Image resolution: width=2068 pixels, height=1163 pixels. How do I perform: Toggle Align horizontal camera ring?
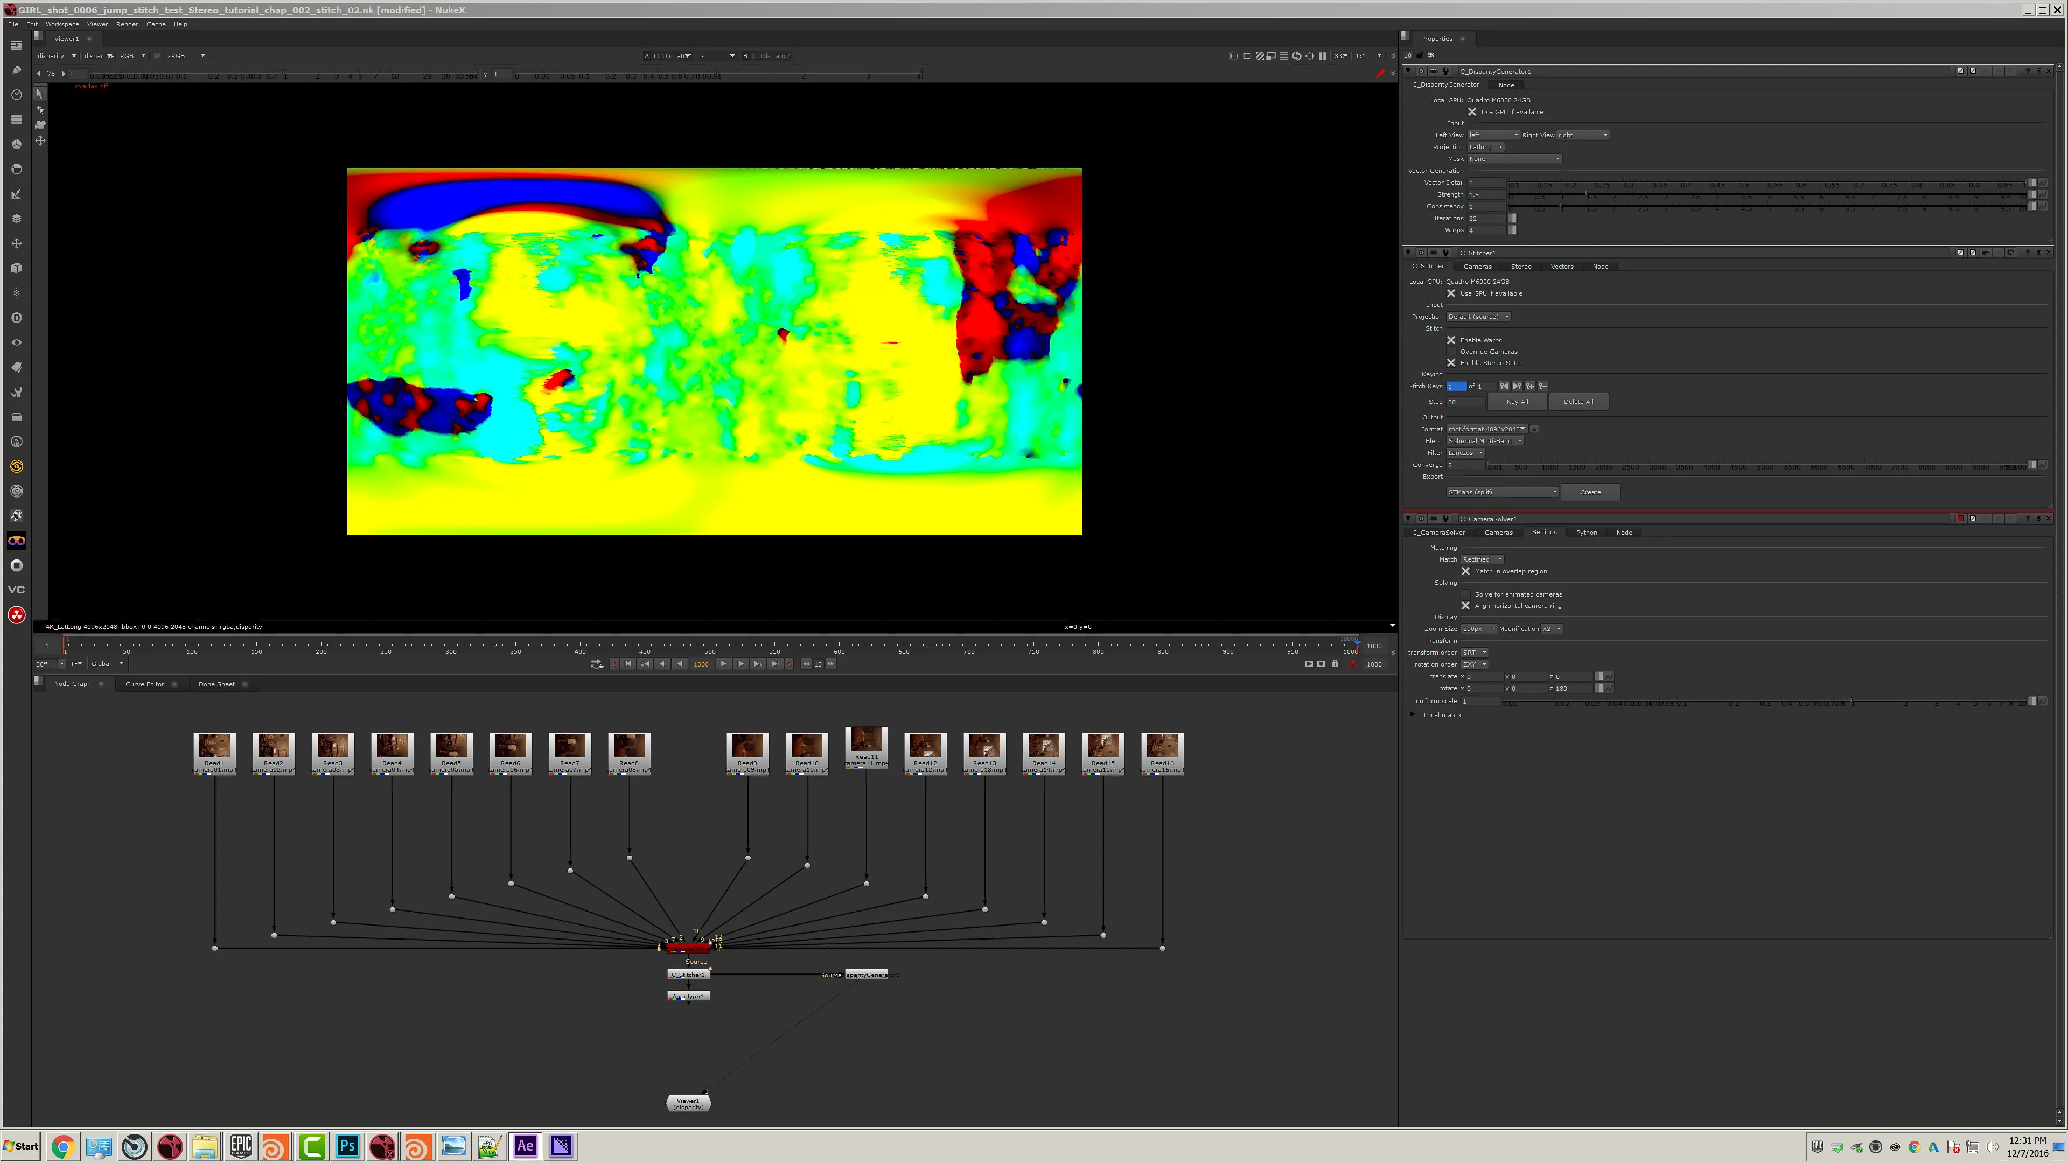click(x=1465, y=606)
